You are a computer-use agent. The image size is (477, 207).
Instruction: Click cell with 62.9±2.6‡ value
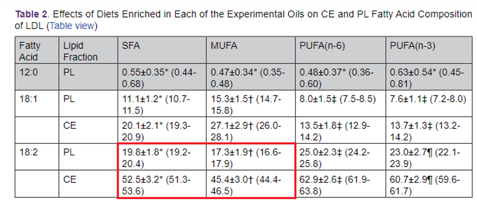[x=341, y=184]
